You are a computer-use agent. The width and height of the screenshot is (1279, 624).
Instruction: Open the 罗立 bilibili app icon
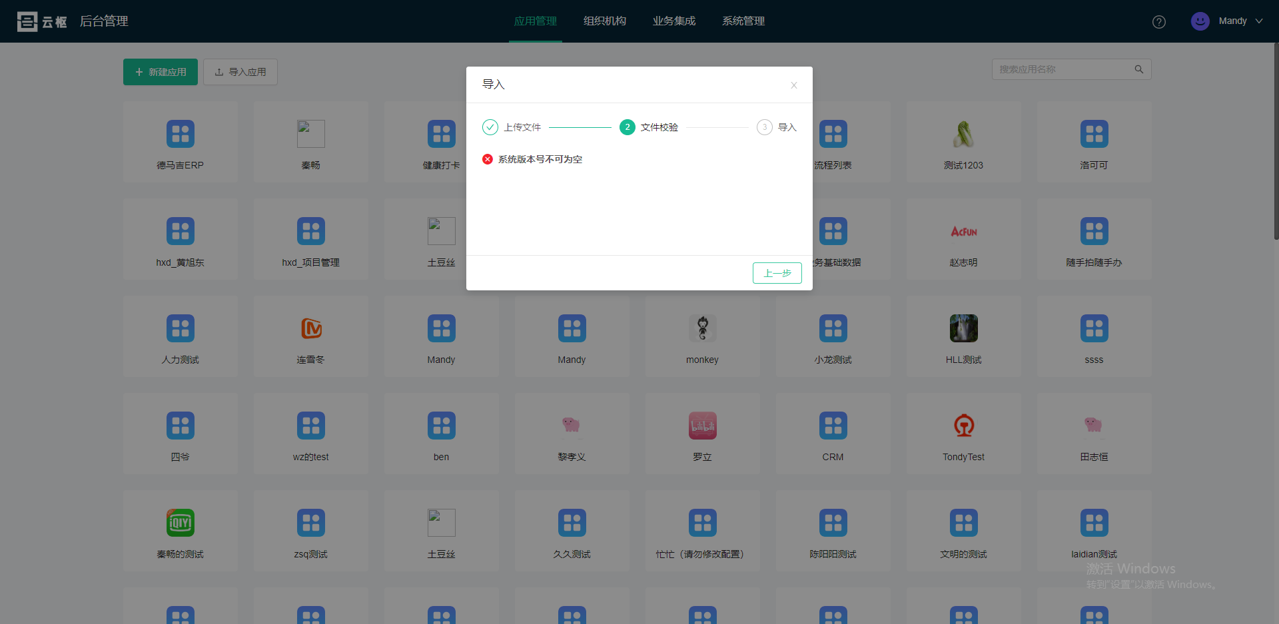click(703, 426)
